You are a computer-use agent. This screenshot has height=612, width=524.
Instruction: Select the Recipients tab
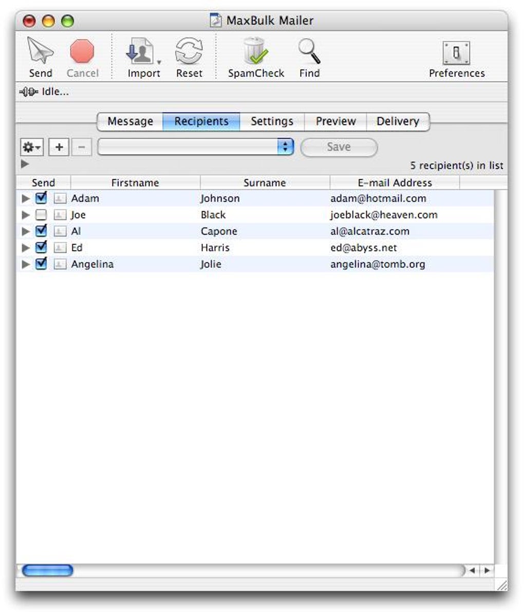(201, 121)
